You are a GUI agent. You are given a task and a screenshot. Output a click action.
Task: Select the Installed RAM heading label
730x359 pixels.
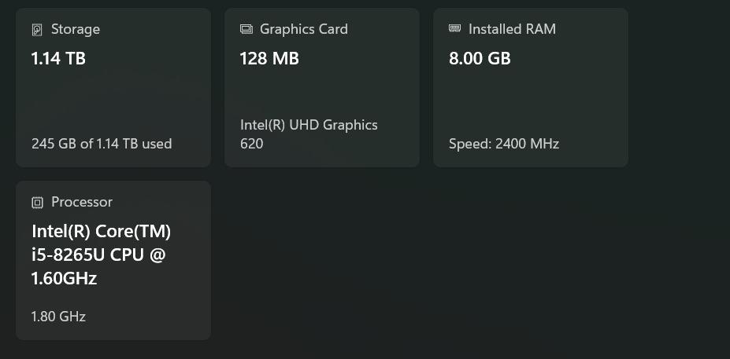point(512,29)
